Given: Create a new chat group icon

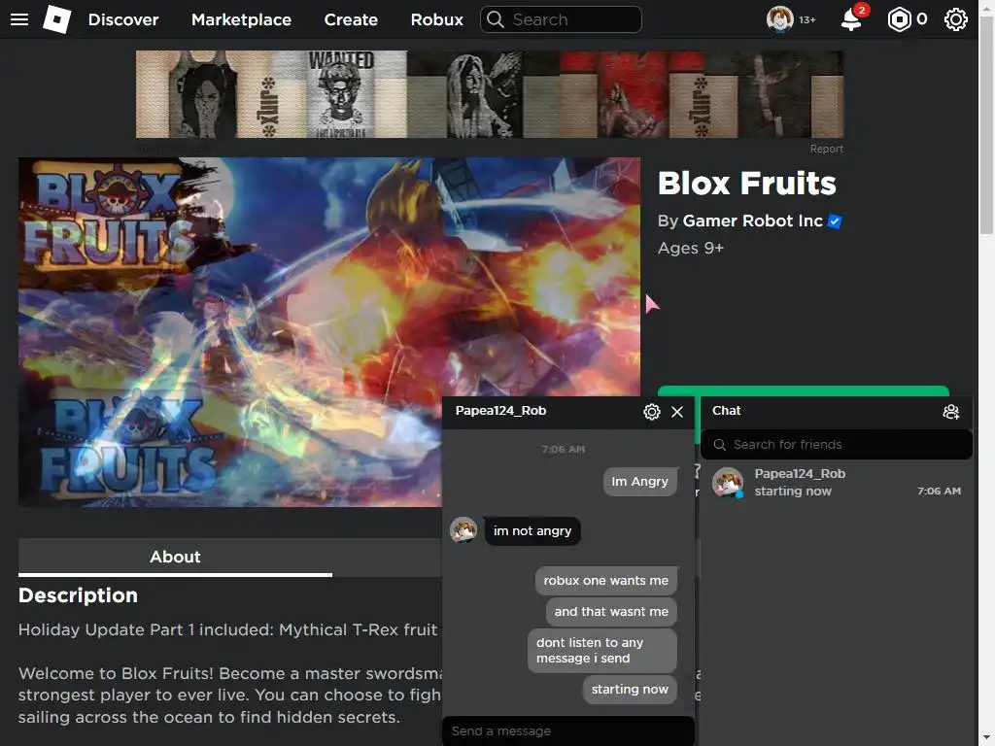Looking at the screenshot, I should pyautogui.click(x=950, y=412).
